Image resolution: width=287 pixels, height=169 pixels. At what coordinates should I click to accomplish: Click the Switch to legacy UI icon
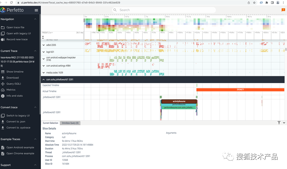[3, 116]
